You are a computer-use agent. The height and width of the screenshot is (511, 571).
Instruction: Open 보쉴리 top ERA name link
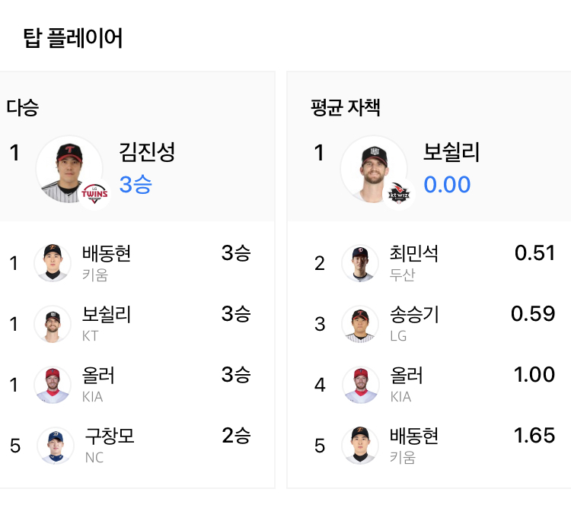coord(451,152)
